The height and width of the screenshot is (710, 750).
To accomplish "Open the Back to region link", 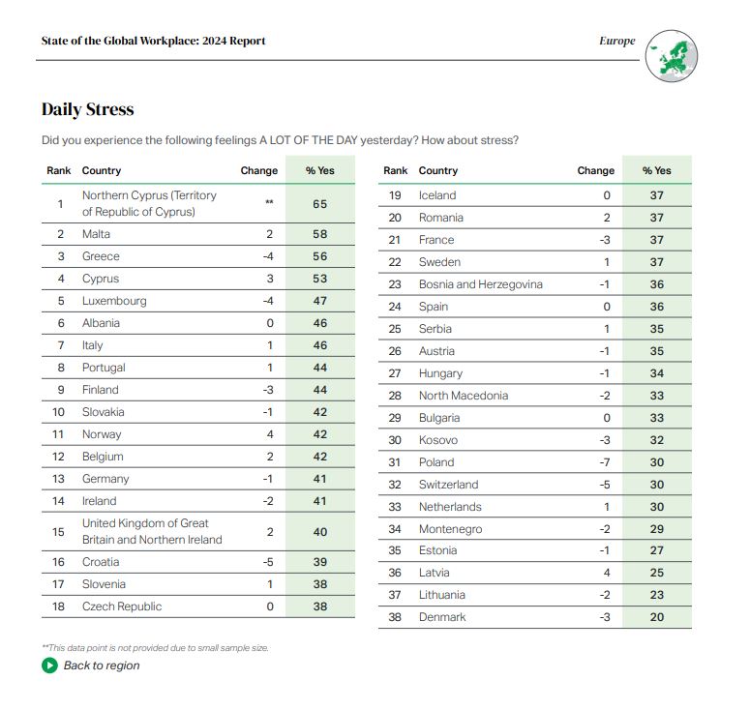I will click(x=101, y=666).
